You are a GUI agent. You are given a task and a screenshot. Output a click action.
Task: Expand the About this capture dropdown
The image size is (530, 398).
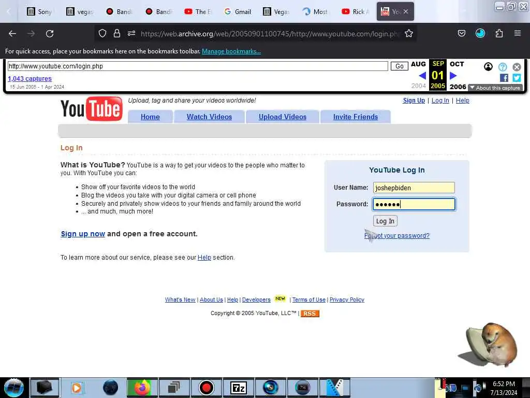click(x=495, y=88)
